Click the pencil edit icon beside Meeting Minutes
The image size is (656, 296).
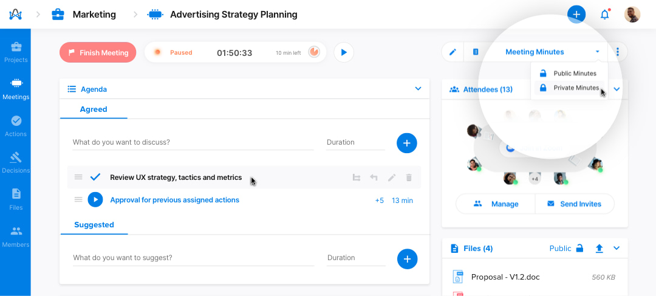pyautogui.click(x=453, y=52)
